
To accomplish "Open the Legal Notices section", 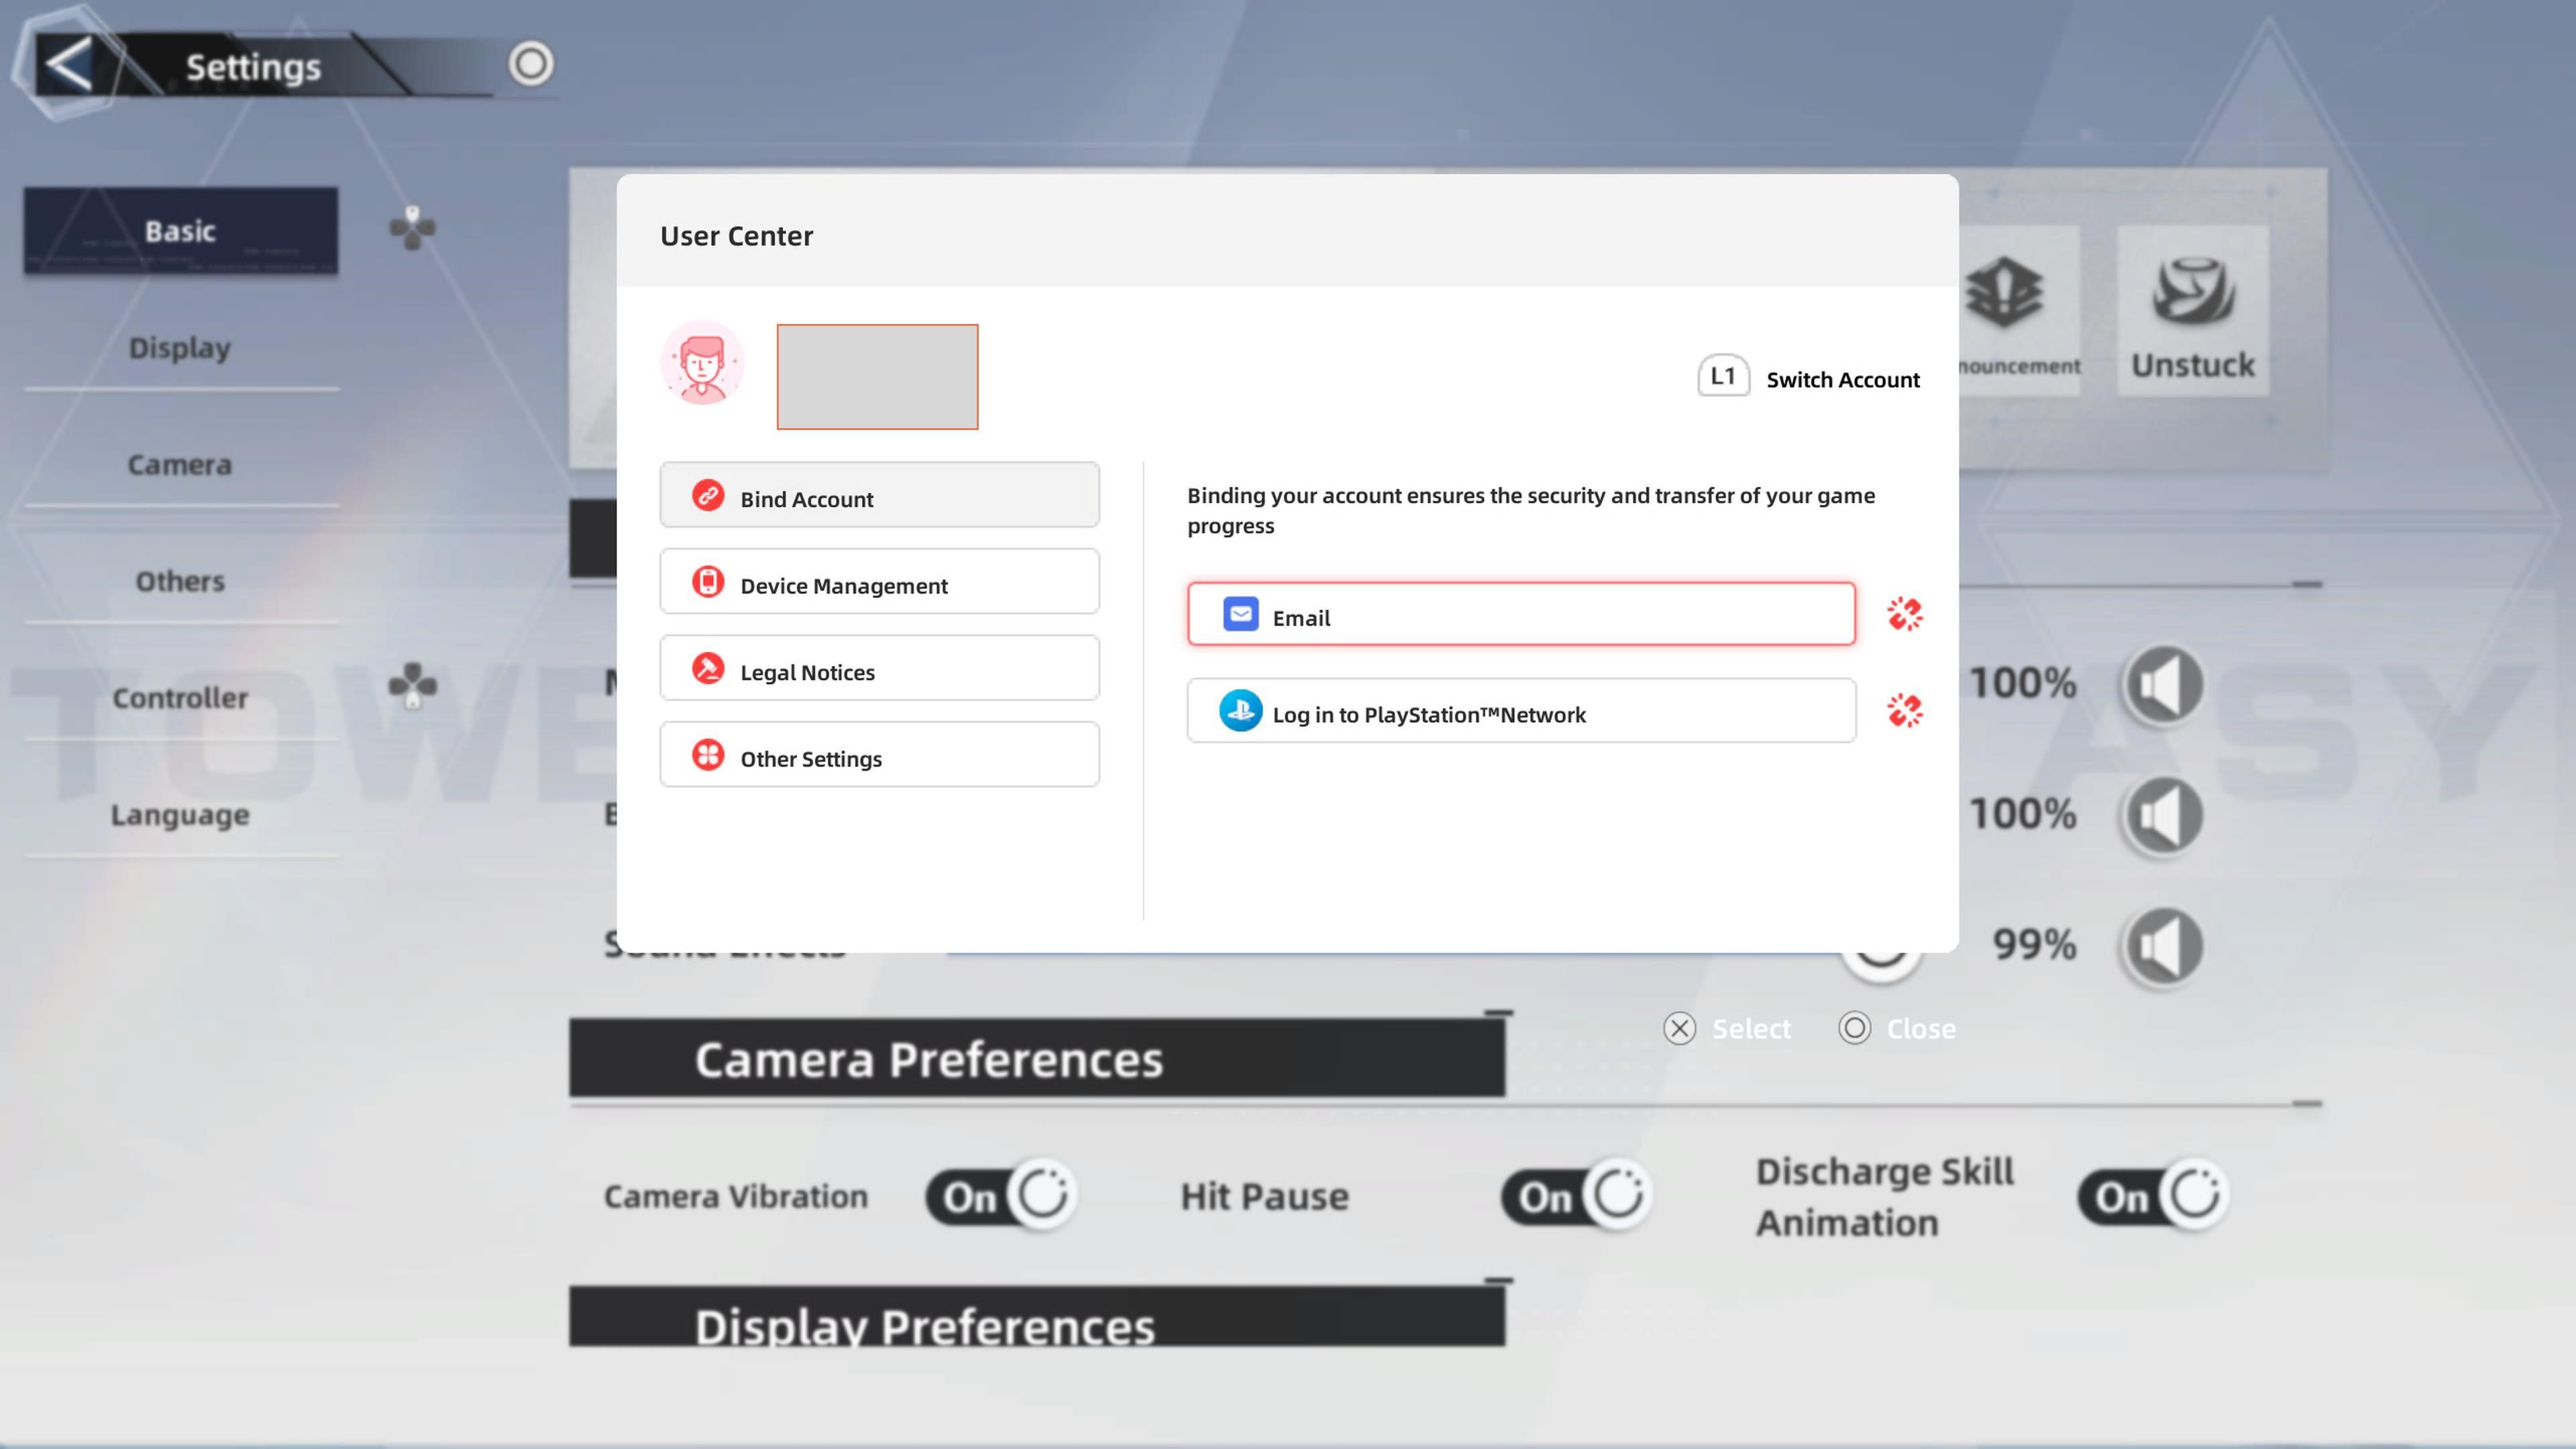I will [879, 669].
